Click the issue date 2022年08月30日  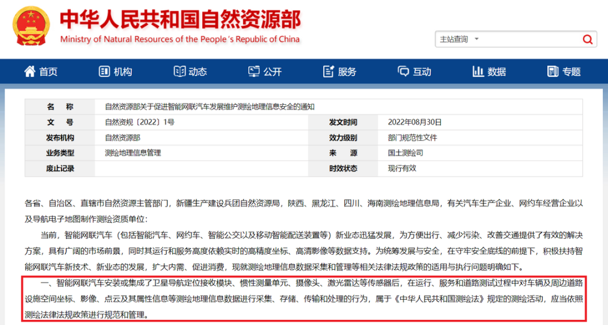point(414,123)
